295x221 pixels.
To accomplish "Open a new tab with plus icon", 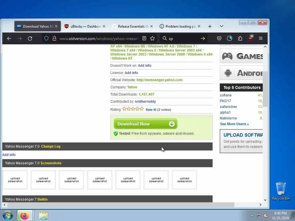I will click(210, 26).
